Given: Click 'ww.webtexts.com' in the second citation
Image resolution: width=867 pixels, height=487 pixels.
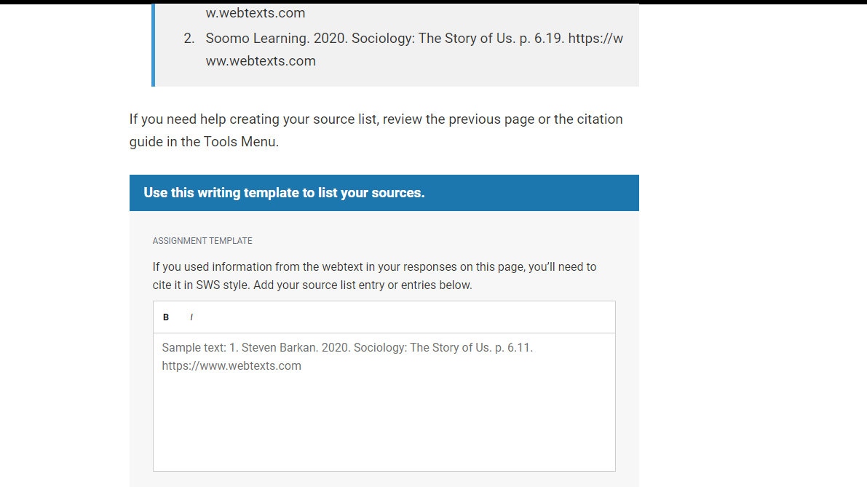Looking at the screenshot, I should coord(261,61).
